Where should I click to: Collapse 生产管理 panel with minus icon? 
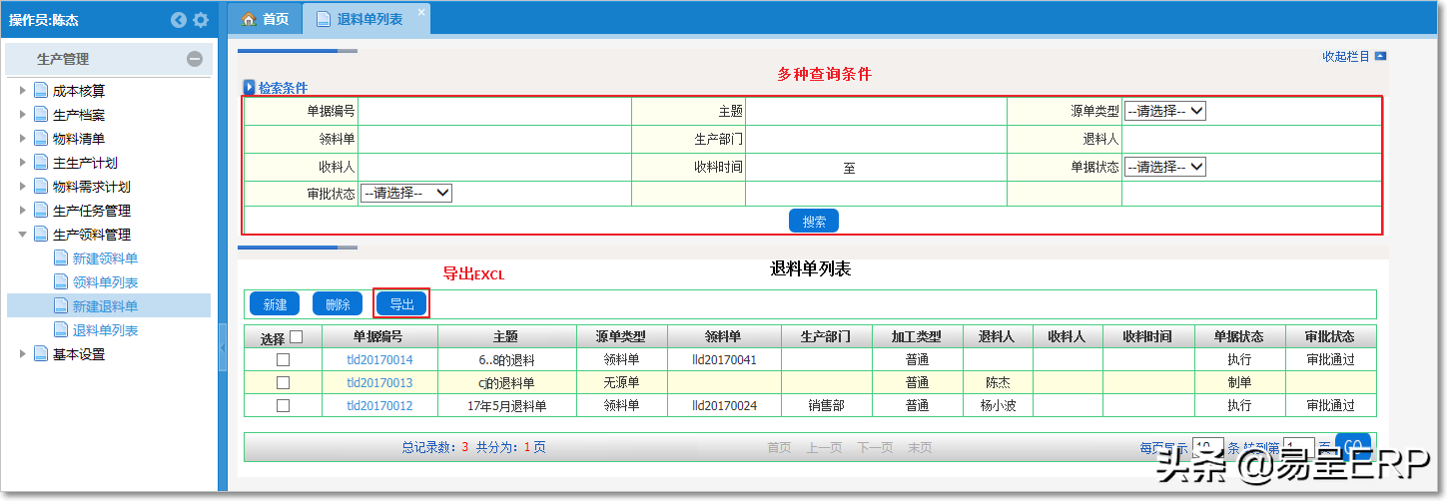click(195, 59)
